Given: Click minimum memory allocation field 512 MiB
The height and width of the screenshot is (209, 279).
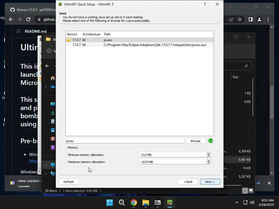Looking at the screenshot, I should pos(174,155).
